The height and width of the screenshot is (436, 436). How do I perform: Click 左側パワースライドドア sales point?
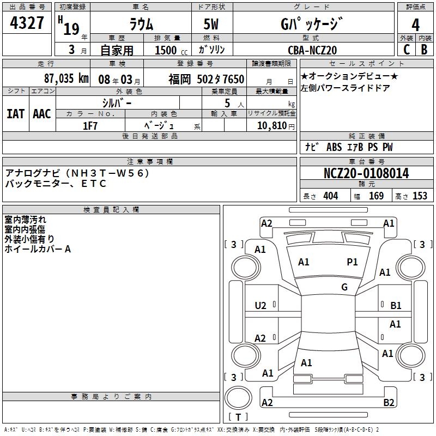(x=346, y=88)
